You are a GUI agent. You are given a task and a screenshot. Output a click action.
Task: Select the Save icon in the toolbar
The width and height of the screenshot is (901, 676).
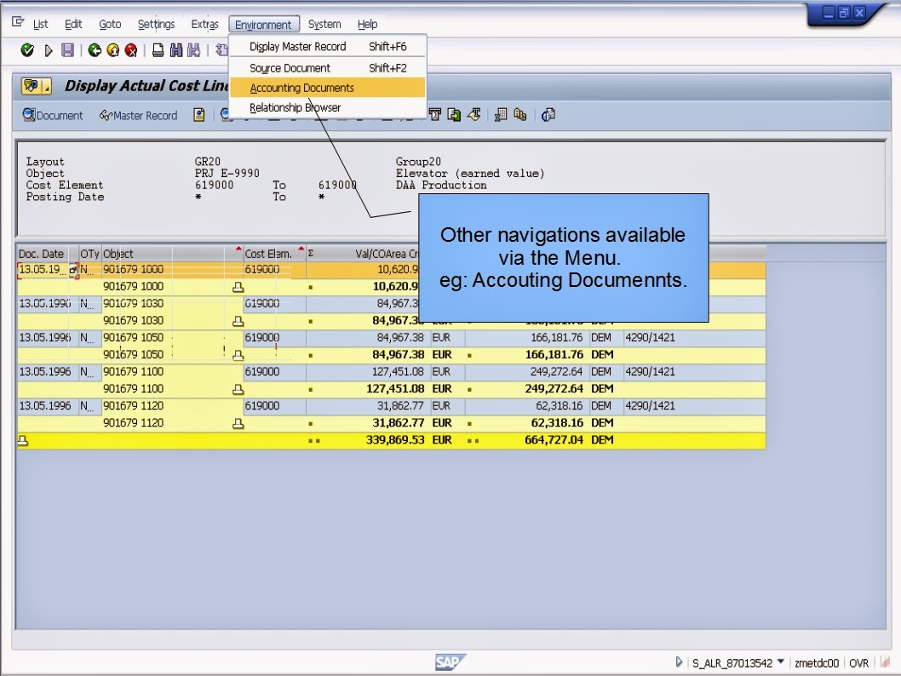(x=68, y=50)
